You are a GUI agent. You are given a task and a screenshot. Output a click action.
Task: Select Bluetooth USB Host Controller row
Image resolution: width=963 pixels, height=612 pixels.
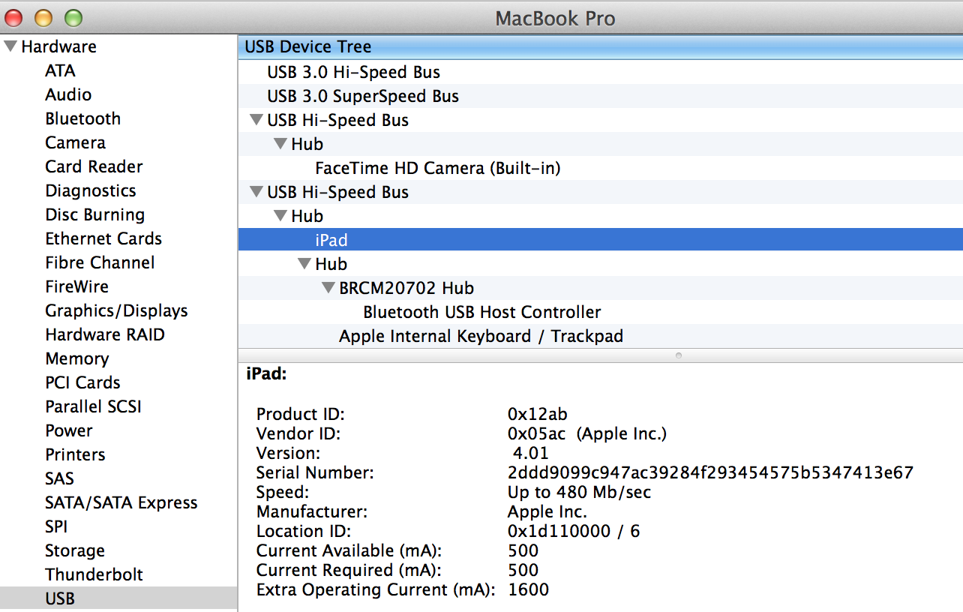coord(600,312)
